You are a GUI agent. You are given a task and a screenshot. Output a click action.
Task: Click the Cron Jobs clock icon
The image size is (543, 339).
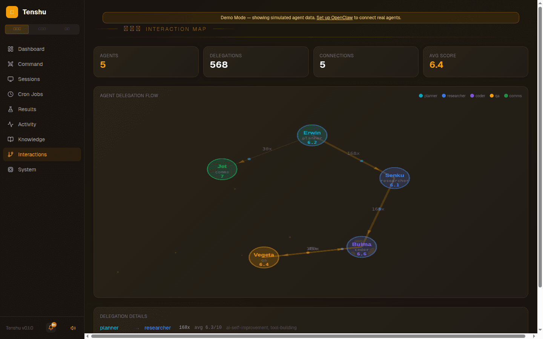coord(11,94)
